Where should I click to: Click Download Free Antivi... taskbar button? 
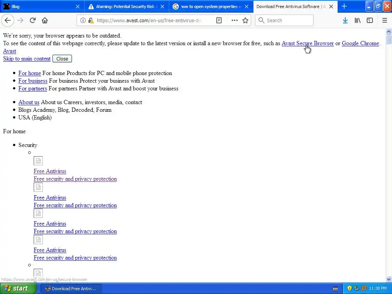click(70, 289)
